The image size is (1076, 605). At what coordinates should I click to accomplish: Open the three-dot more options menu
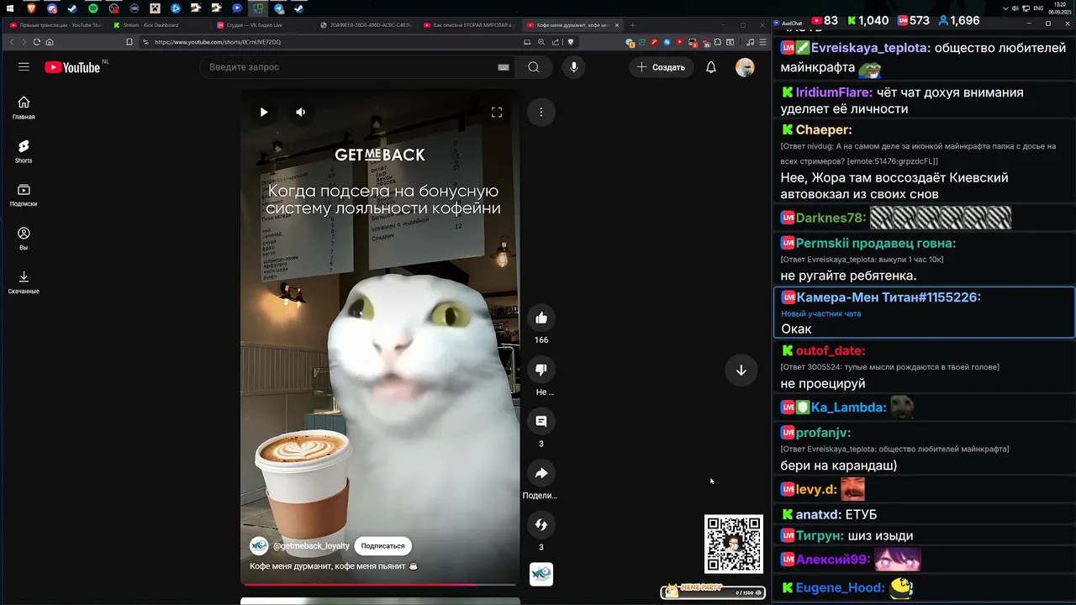(x=541, y=112)
